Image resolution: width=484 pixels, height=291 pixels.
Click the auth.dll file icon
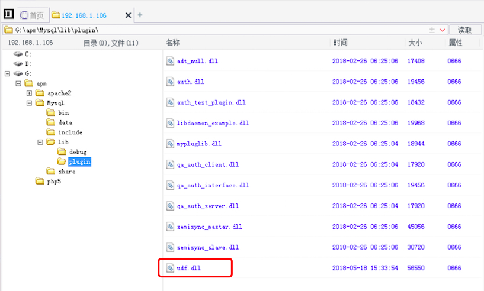[x=170, y=82]
